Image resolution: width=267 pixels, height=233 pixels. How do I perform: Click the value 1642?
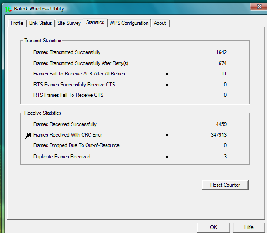pos(221,52)
